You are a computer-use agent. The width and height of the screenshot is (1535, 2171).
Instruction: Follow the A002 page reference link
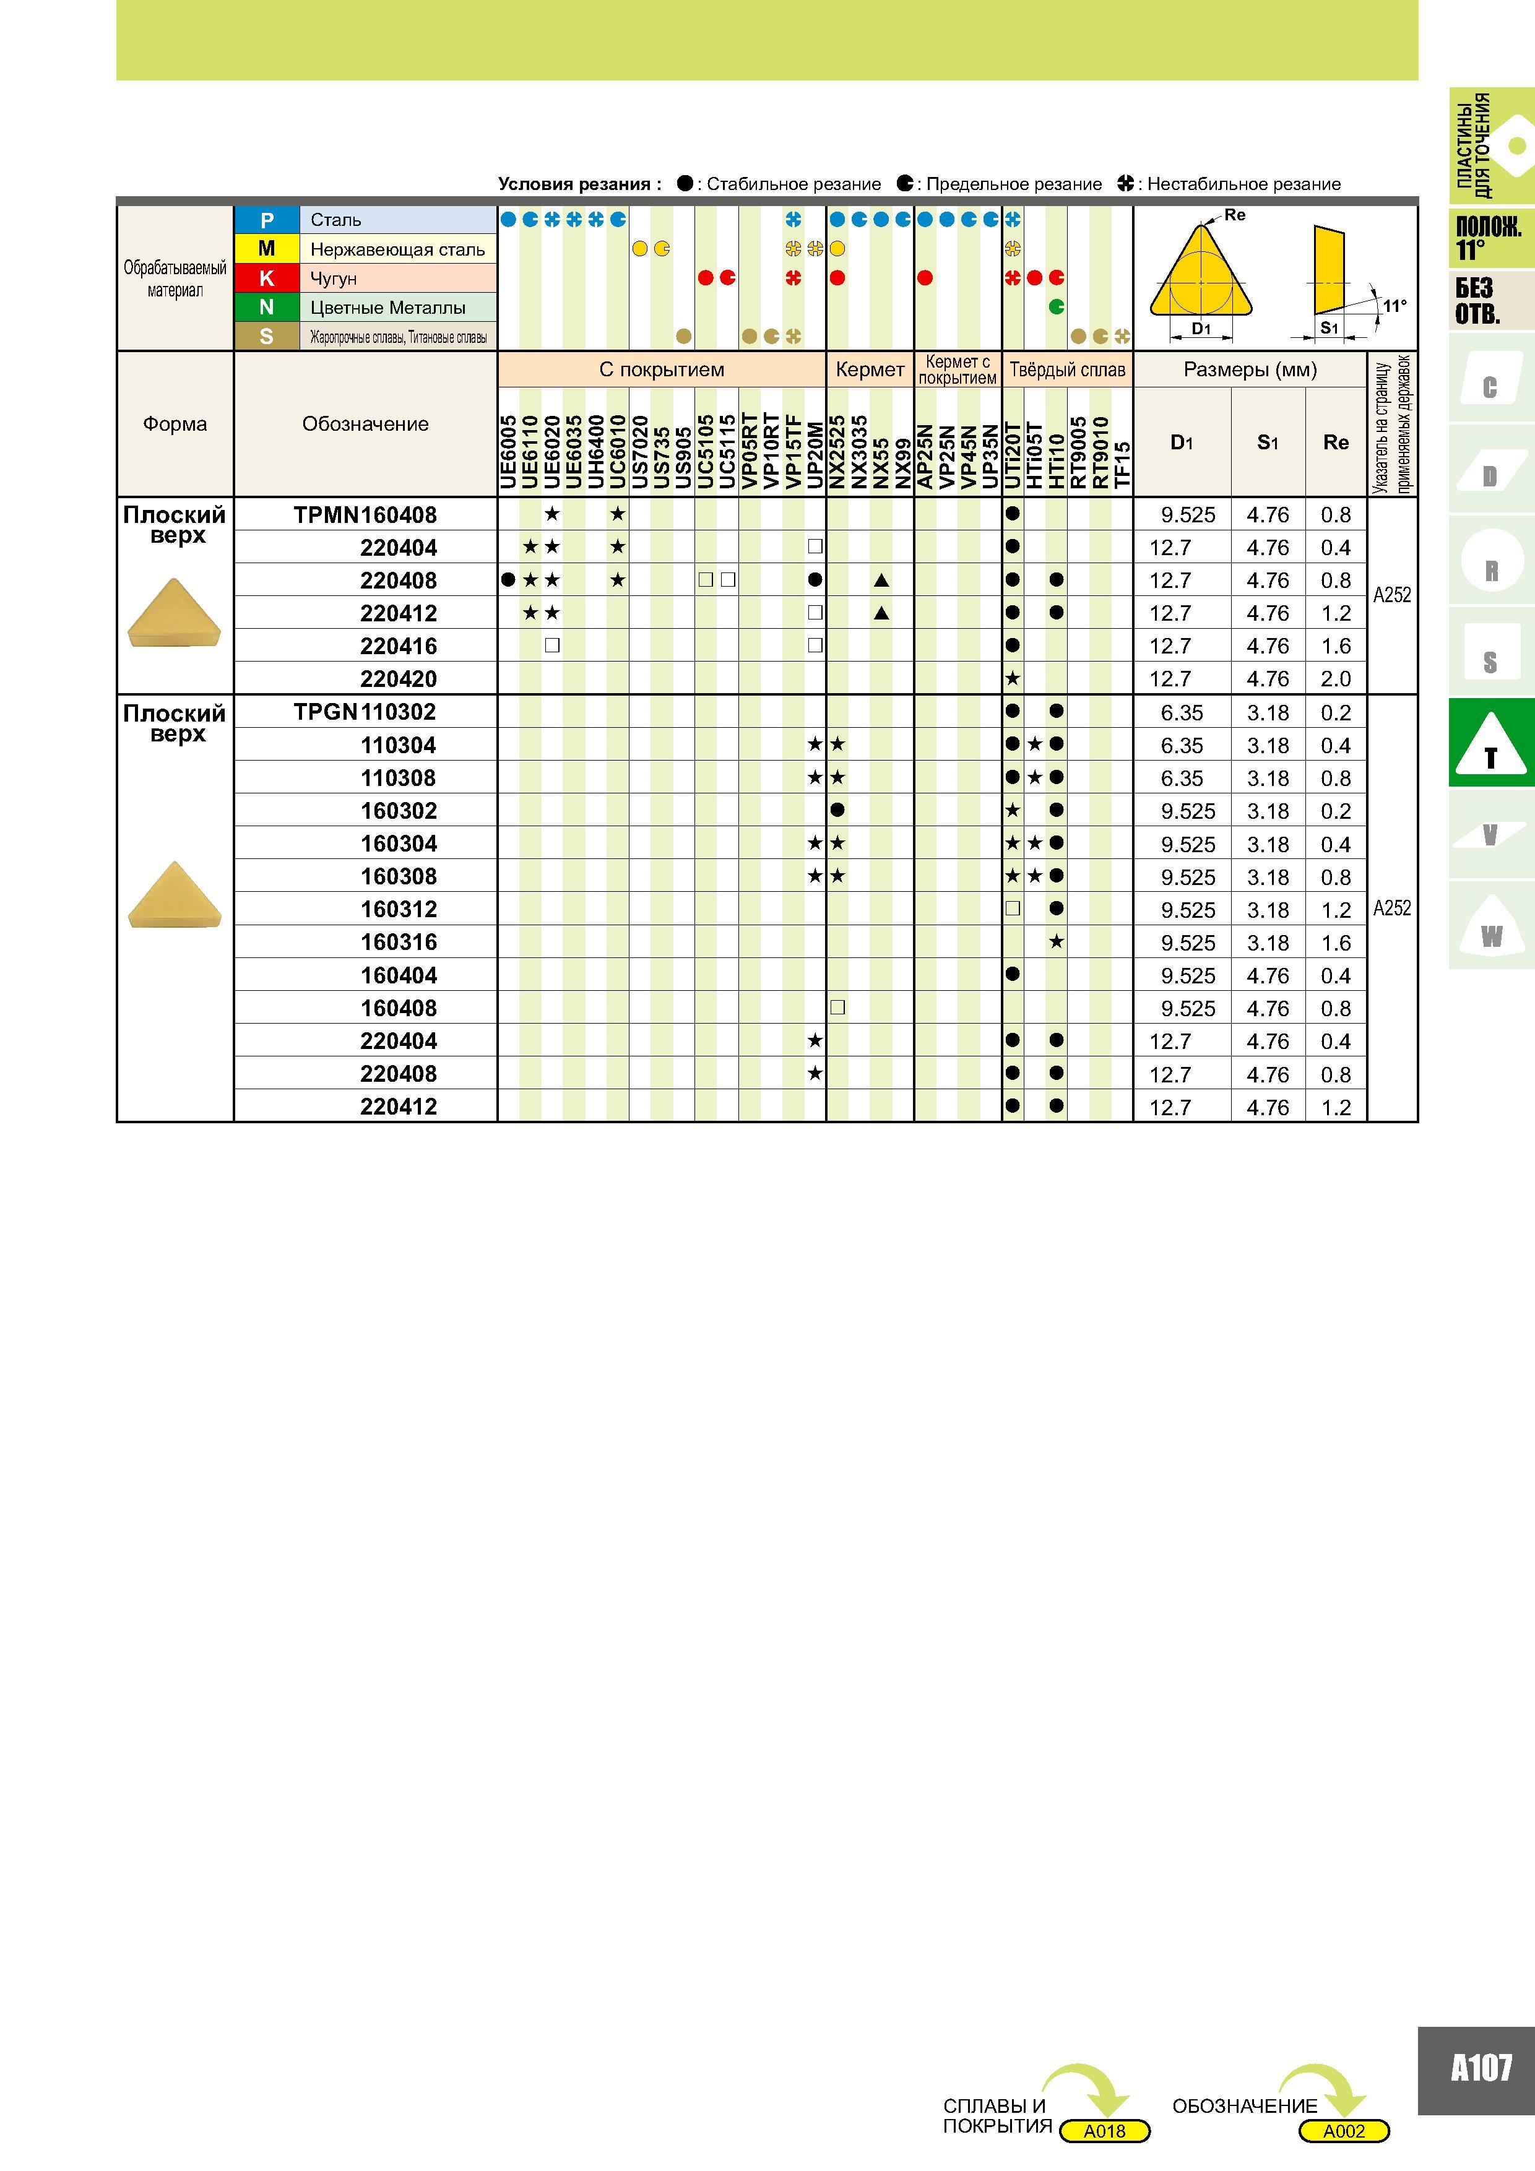[1344, 2131]
